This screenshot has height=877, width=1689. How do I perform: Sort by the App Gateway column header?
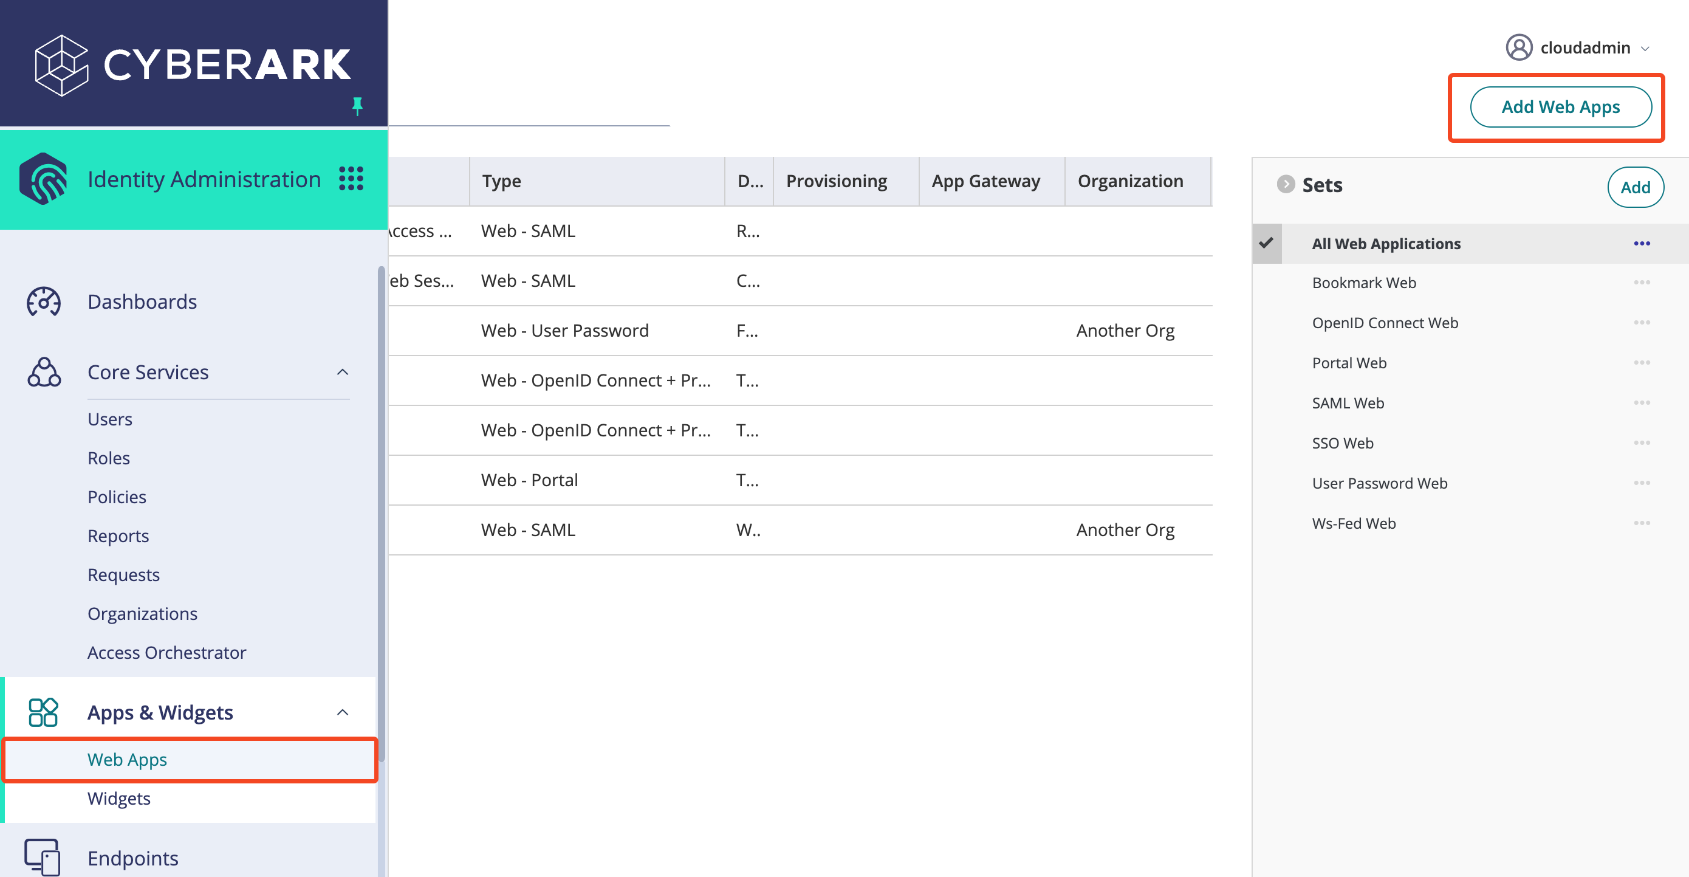[x=992, y=181]
